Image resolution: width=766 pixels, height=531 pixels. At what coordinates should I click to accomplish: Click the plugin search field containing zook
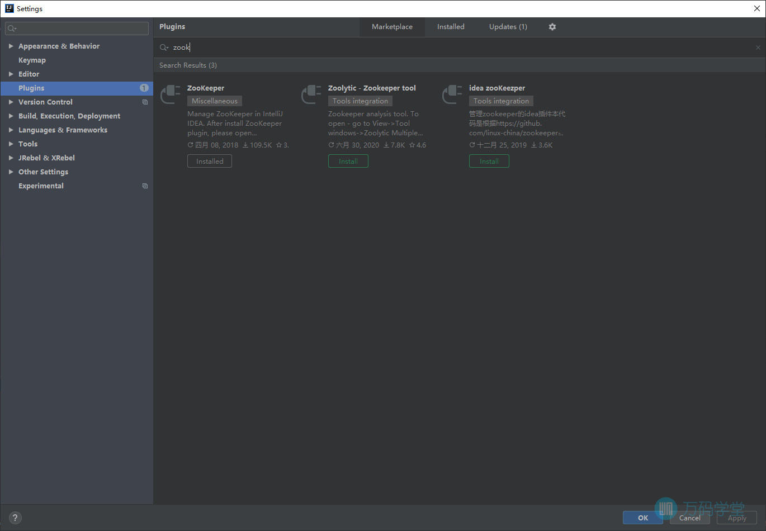pos(458,48)
